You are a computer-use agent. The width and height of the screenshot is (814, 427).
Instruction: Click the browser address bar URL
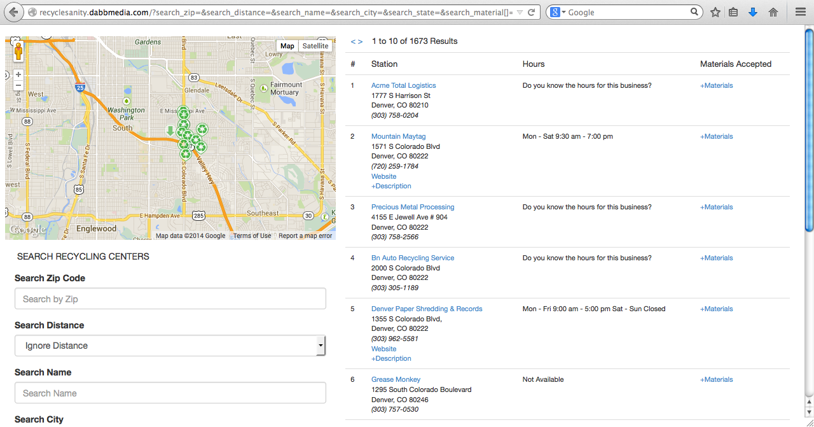tap(273, 12)
